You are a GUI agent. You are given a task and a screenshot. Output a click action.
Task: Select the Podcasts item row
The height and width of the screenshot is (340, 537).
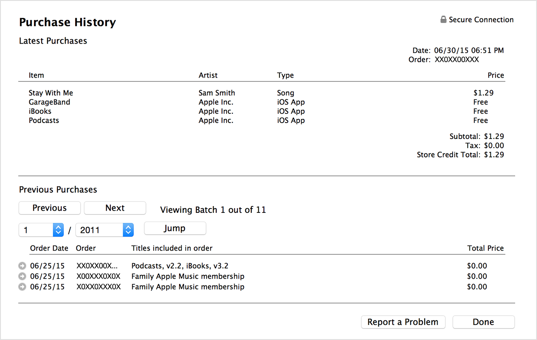click(x=266, y=120)
